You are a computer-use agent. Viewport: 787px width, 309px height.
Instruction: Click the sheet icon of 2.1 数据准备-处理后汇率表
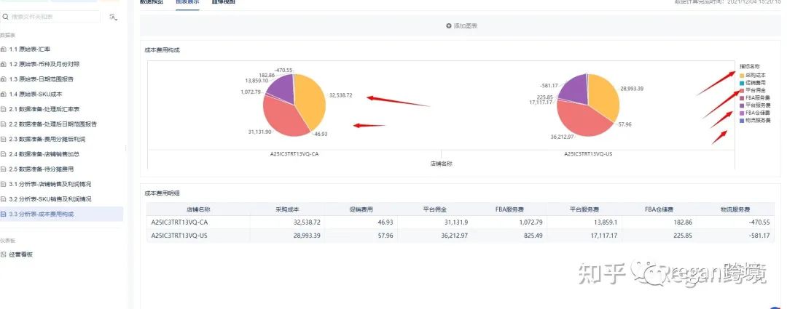(4, 109)
